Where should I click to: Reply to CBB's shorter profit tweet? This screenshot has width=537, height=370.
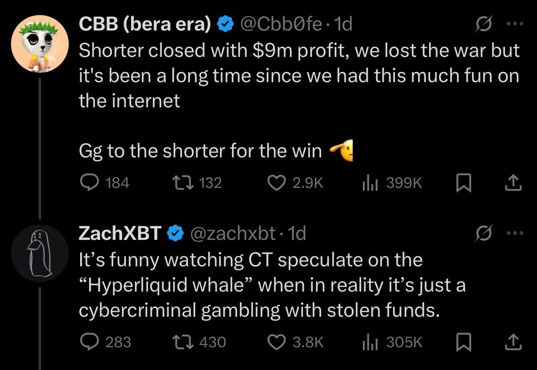[x=87, y=182]
